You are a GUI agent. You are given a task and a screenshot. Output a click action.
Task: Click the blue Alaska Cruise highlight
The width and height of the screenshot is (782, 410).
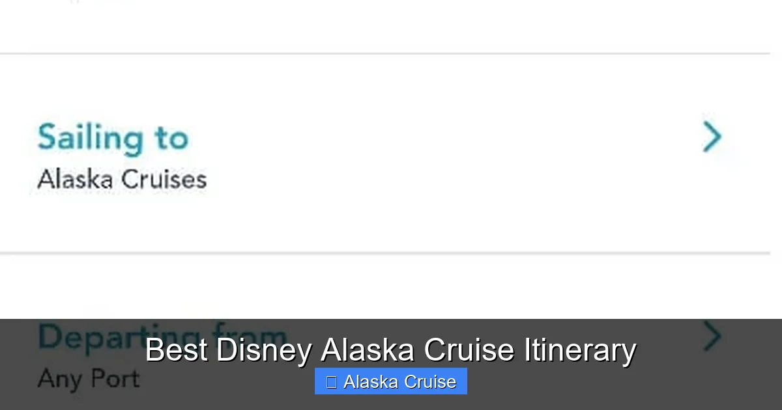390,382
